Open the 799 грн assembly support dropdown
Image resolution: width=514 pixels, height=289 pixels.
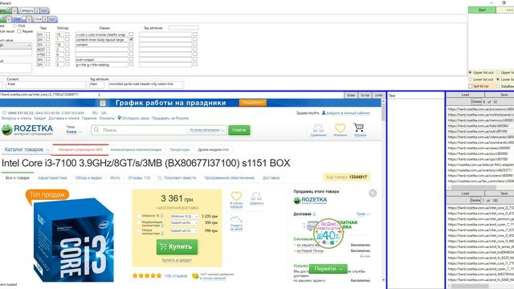pyautogui.click(x=184, y=230)
